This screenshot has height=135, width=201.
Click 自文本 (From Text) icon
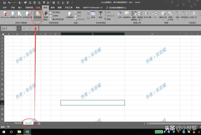click(19, 15)
